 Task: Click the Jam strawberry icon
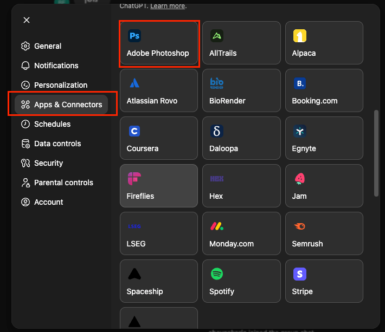coord(299,179)
